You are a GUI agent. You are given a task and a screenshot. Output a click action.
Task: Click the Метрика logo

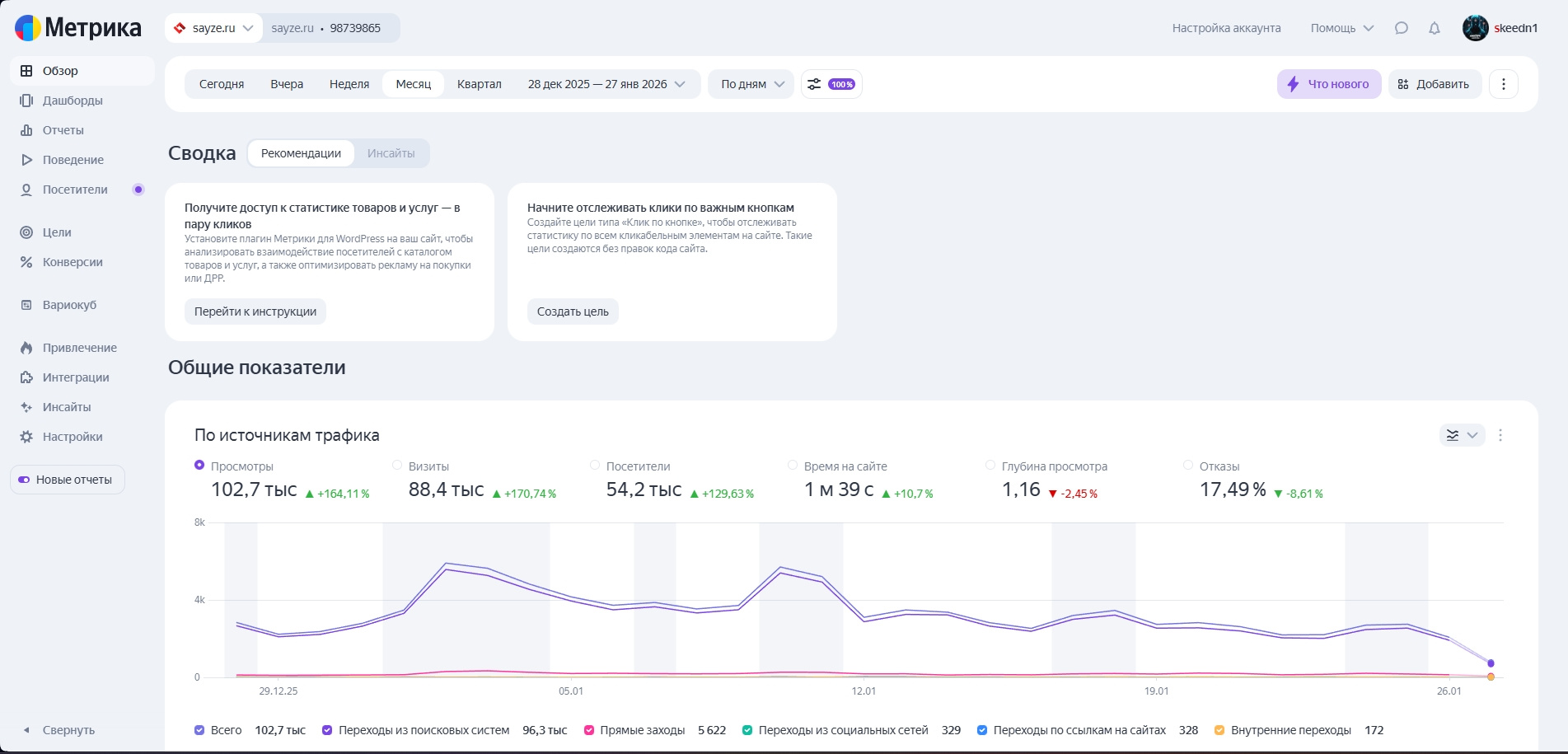coord(78,28)
